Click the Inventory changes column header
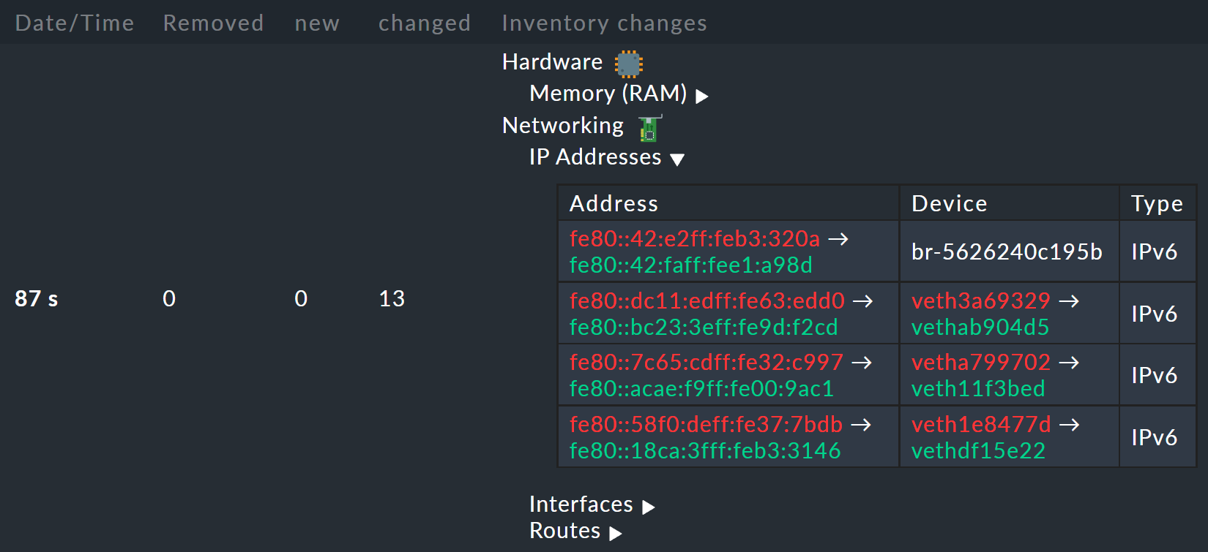 pyautogui.click(x=604, y=23)
